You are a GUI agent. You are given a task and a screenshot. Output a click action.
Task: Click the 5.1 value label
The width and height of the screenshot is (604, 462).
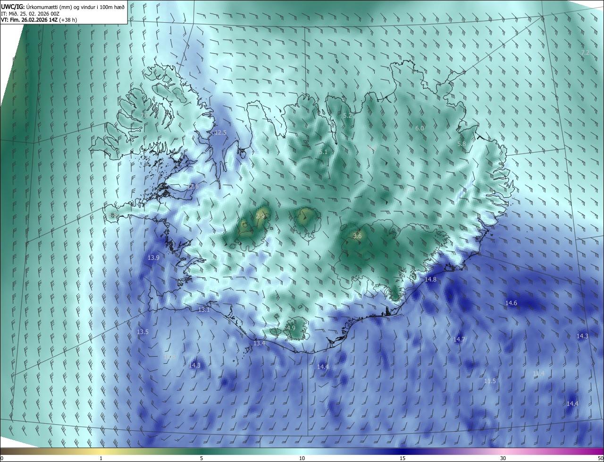coord(323,152)
